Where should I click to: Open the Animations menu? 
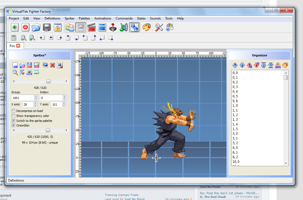[103, 18]
